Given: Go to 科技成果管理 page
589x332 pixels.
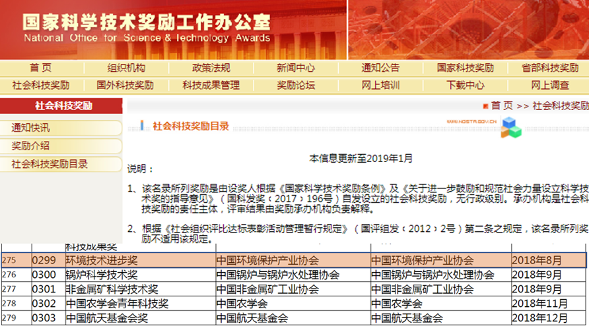Looking at the screenshot, I should (211, 85).
